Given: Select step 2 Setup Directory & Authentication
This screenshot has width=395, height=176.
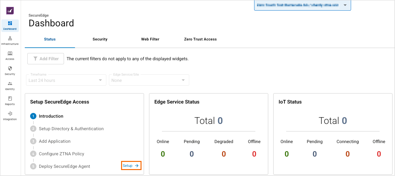Looking at the screenshot, I should [x=71, y=129].
